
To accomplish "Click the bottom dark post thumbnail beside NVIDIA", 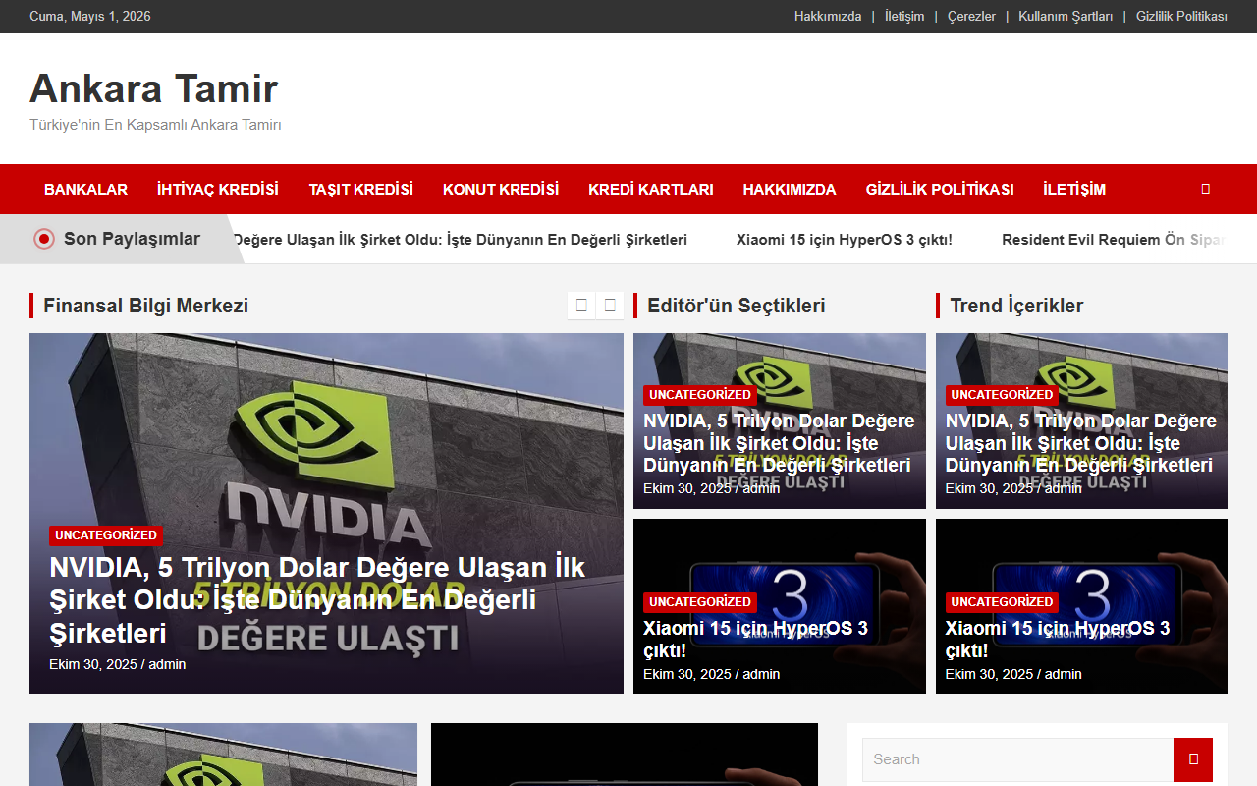I will [625, 755].
